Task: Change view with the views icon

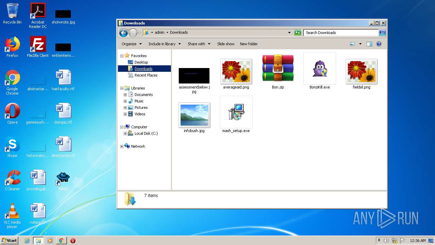Action: click(352, 44)
